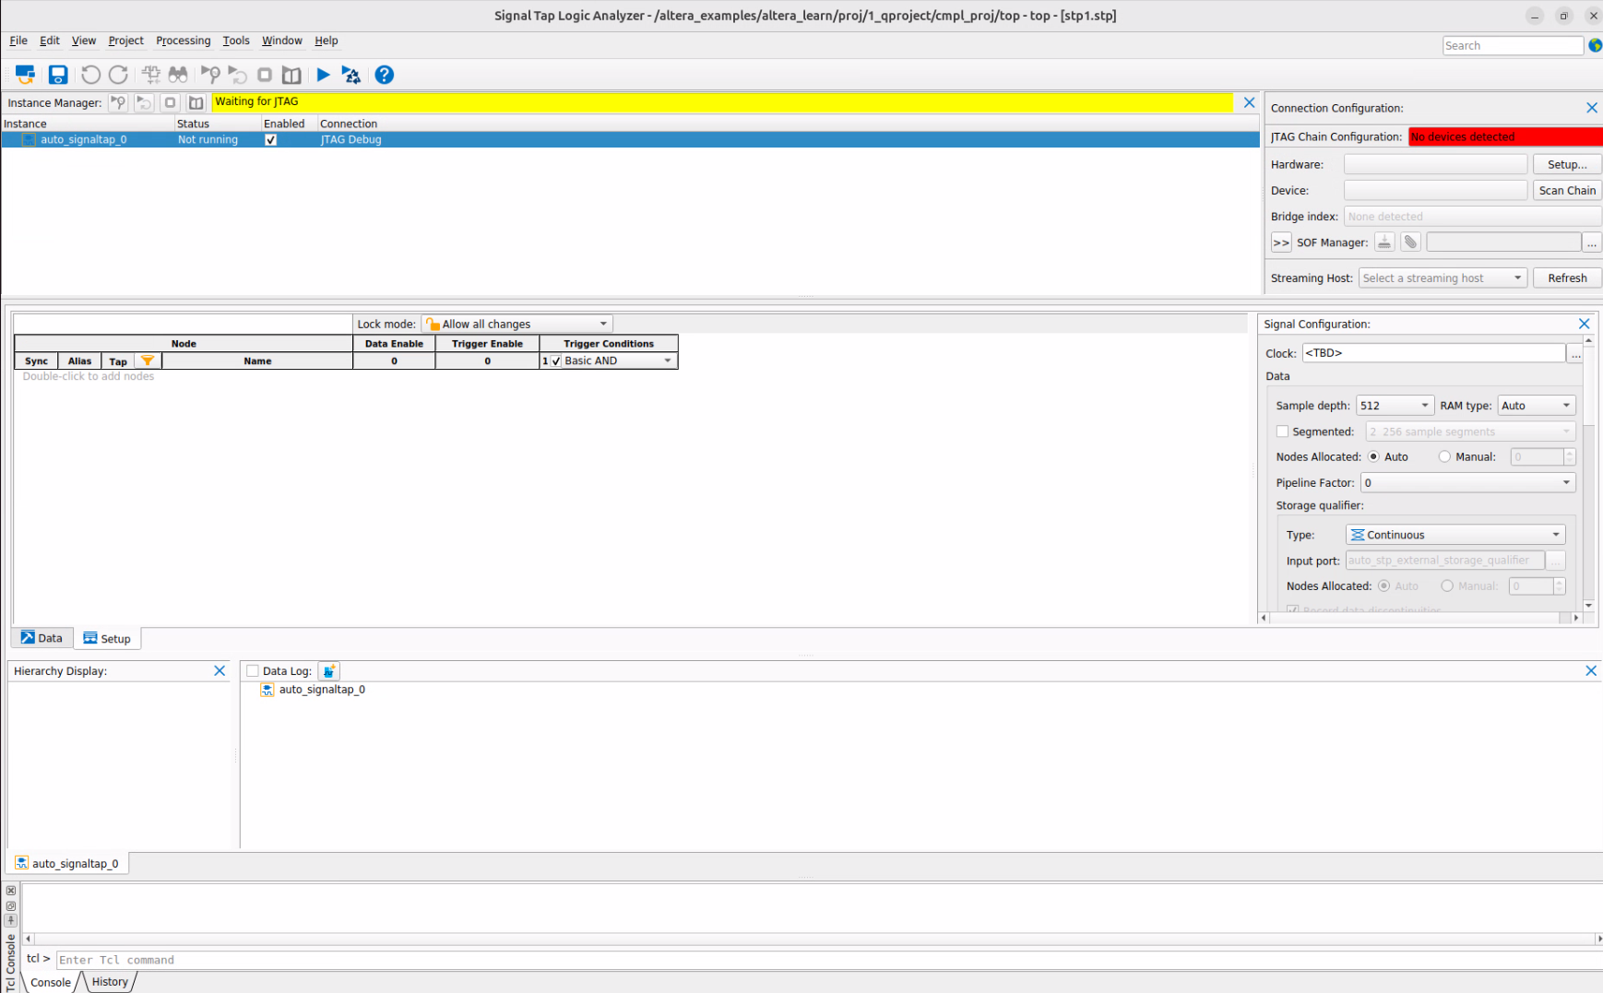This screenshot has height=993, width=1603.
Task: Click the Tcl console horizontal scrollbar
Action: 813,939
